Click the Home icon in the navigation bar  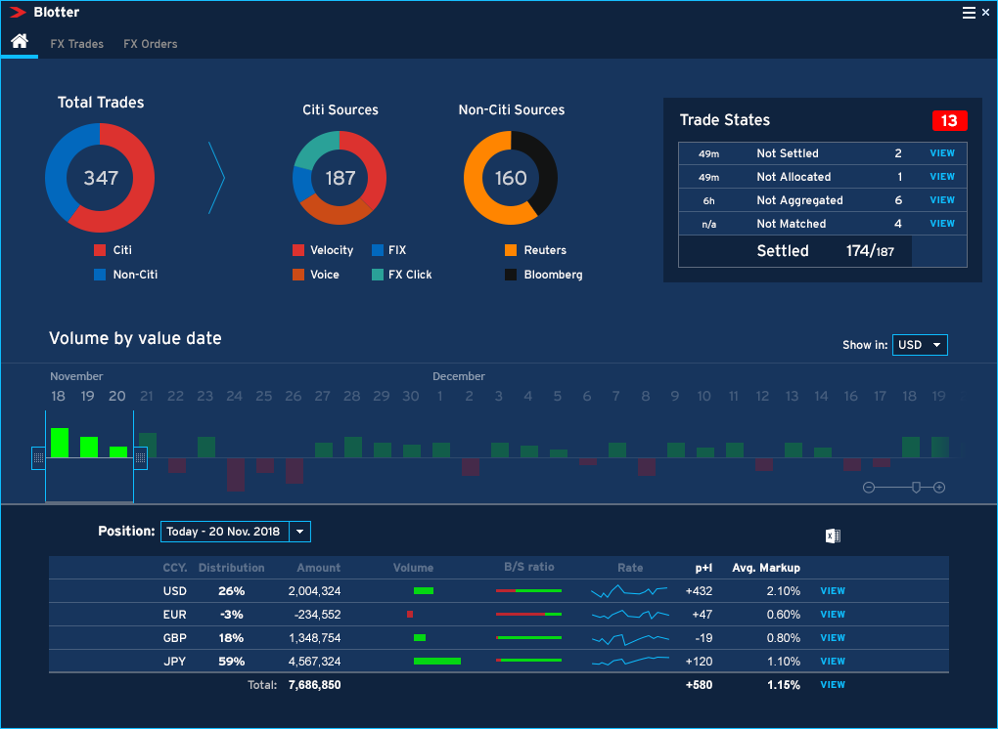[20, 41]
